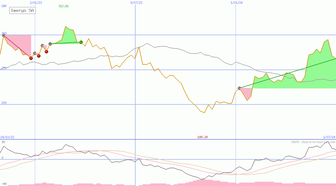Click the -40 oscillator axis label
336x186 pixels.
click(x=3, y=184)
